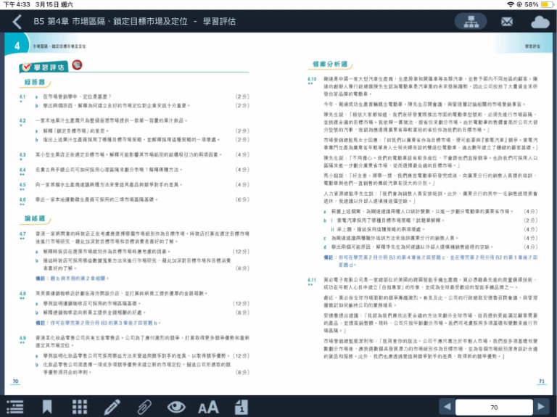Go to next page arrow
This screenshot has width=557, height=417.
click(x=541, y=407)
